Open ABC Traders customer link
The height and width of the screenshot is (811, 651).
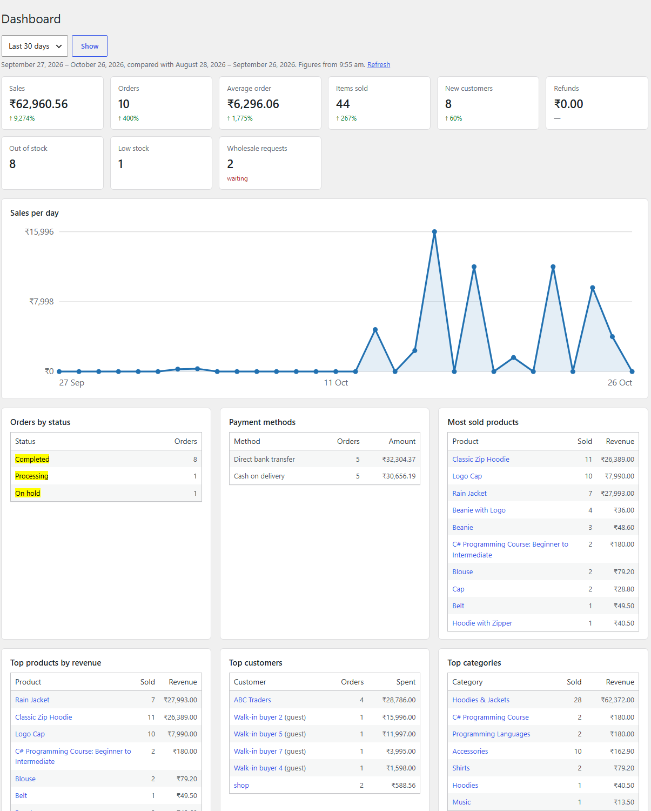(x=252, y=700)
